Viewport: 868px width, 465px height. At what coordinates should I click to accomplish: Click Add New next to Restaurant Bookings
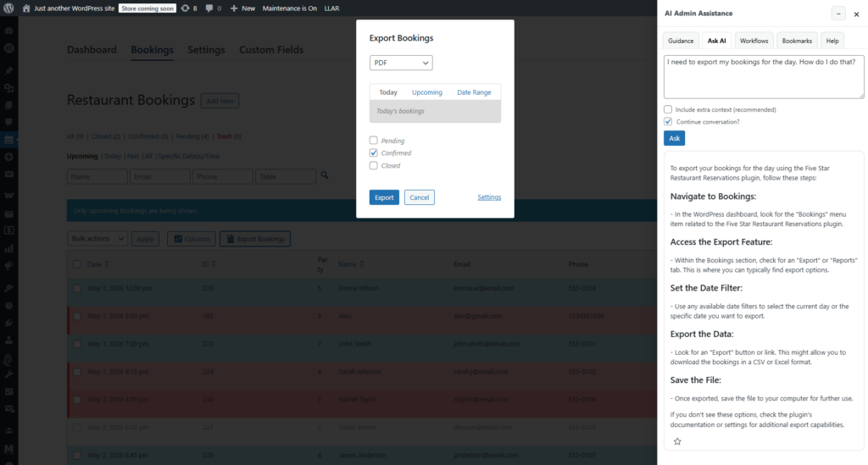click(x=220, y=101)
